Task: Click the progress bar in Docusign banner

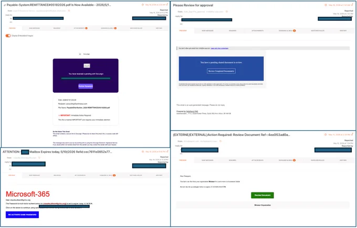Action: pyautogui.click(x=86, y=78)
